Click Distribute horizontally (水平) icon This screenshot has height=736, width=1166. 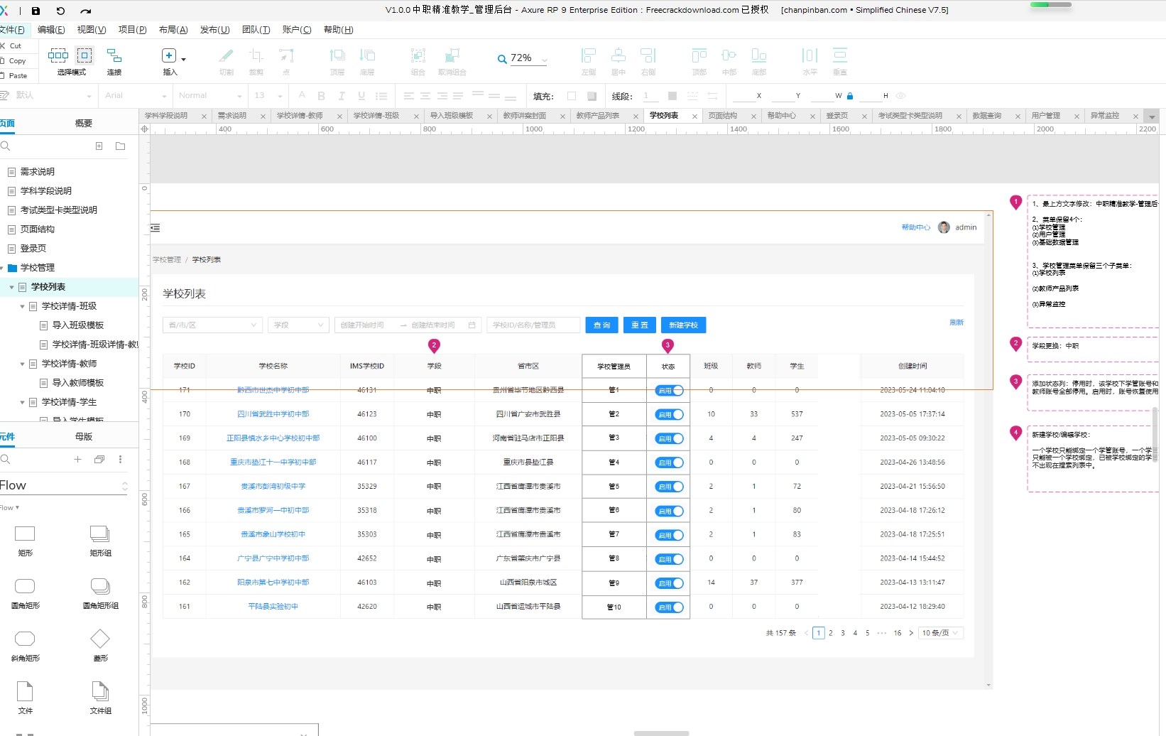[x=810, y=55]
